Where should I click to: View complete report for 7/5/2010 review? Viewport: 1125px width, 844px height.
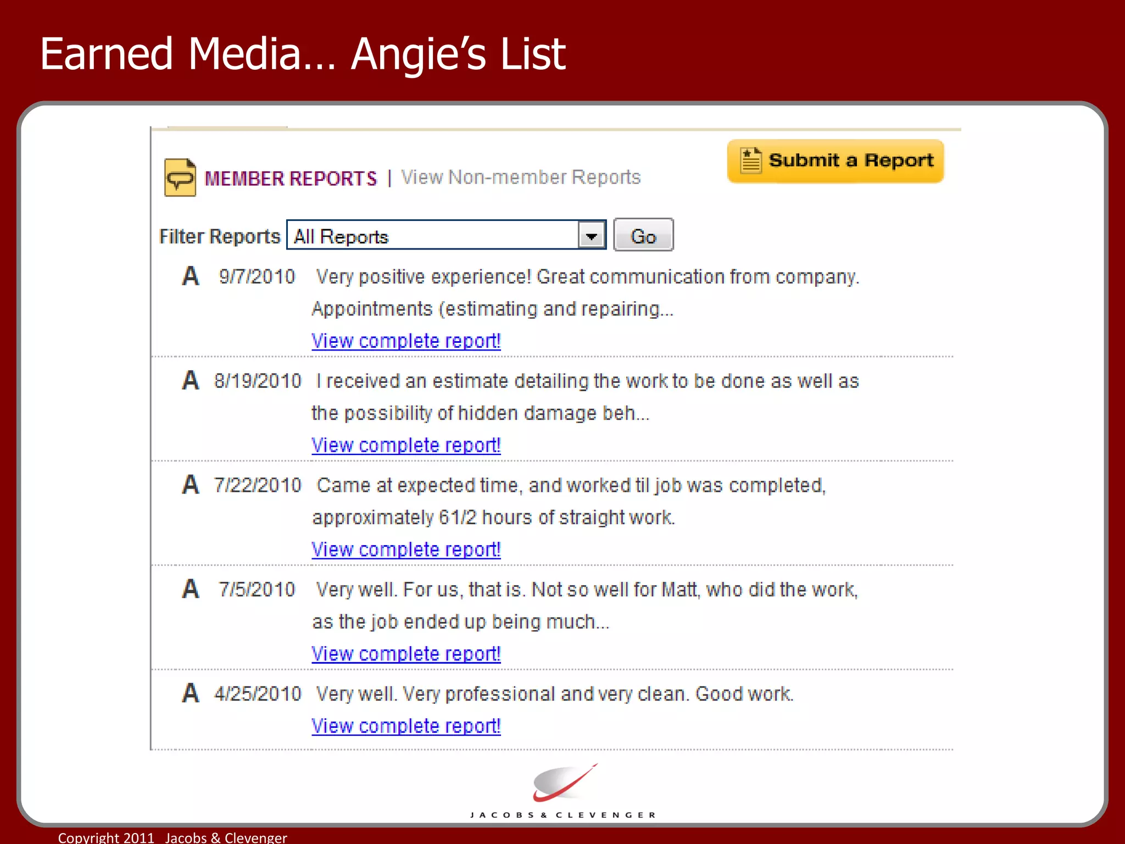coord(406,654)
